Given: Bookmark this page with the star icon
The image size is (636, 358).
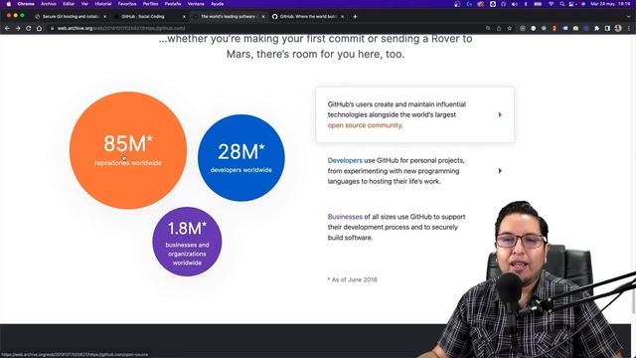Looking at the screenshot, I should (510, 29).
